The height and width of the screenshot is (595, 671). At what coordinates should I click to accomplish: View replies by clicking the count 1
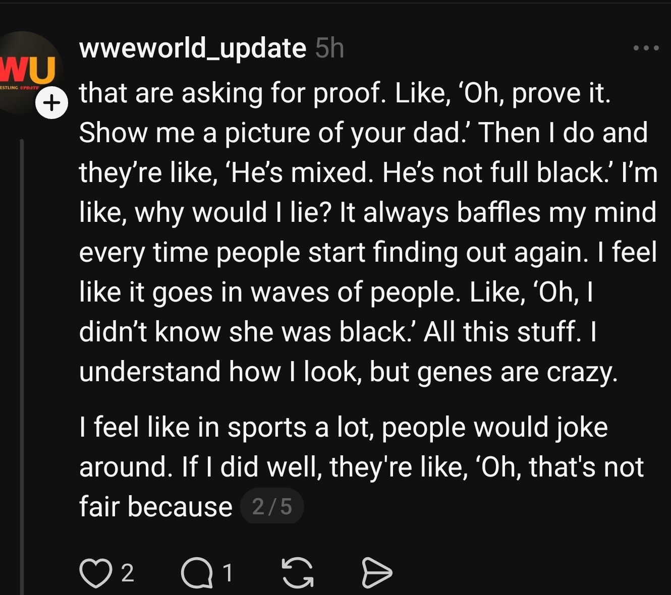tap(228, 573)
